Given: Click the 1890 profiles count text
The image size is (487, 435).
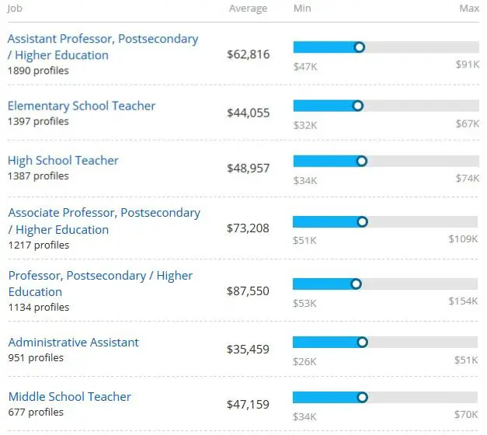Looking at the screenshot, I should pyautogui.click(x=38, y=71).
